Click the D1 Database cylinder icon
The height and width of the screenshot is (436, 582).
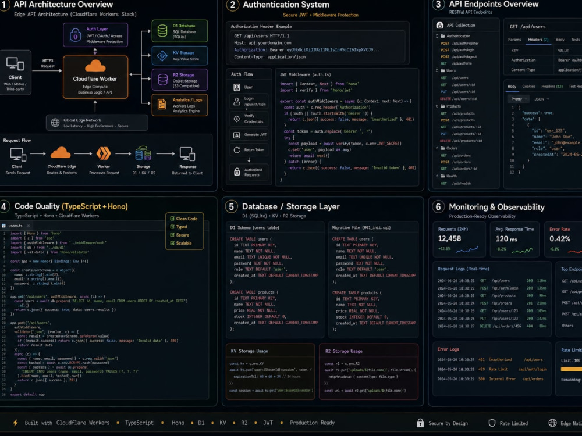pyautogui.click(x=162, y=31)
